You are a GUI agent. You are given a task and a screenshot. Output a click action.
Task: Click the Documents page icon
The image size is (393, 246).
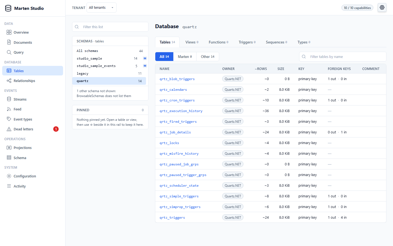tap(9, 42)
